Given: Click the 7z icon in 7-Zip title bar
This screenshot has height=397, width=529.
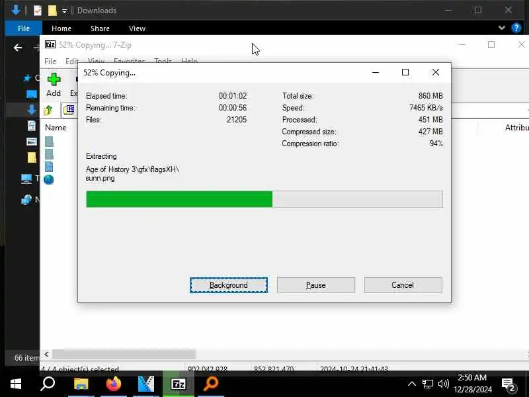Looking at the screenshot, I should pyautogui.click(x=50, y=44).
